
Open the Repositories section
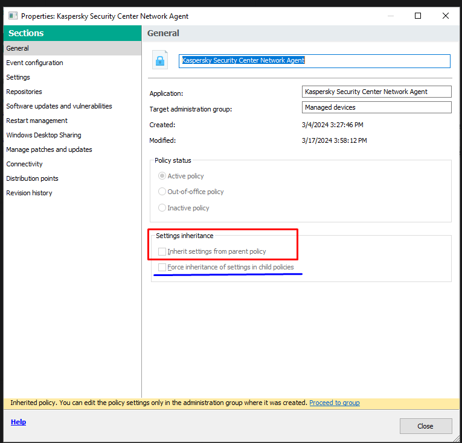pyautogui.click(x=72, y=92)
